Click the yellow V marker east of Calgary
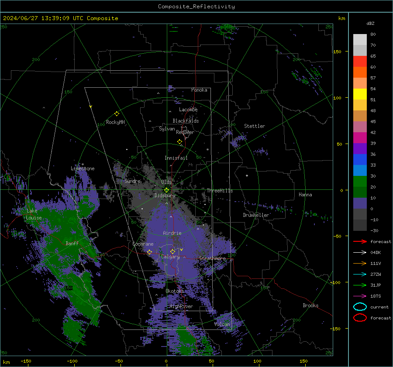 tap(182, 250)
